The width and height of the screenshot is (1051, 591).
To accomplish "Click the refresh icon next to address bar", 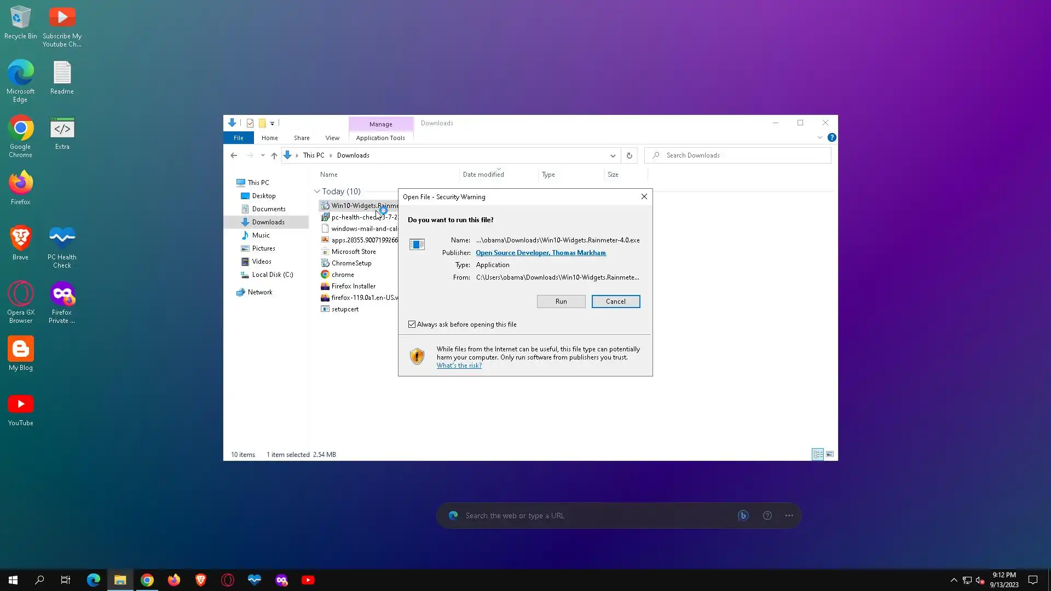I will [x=629, y=155].
